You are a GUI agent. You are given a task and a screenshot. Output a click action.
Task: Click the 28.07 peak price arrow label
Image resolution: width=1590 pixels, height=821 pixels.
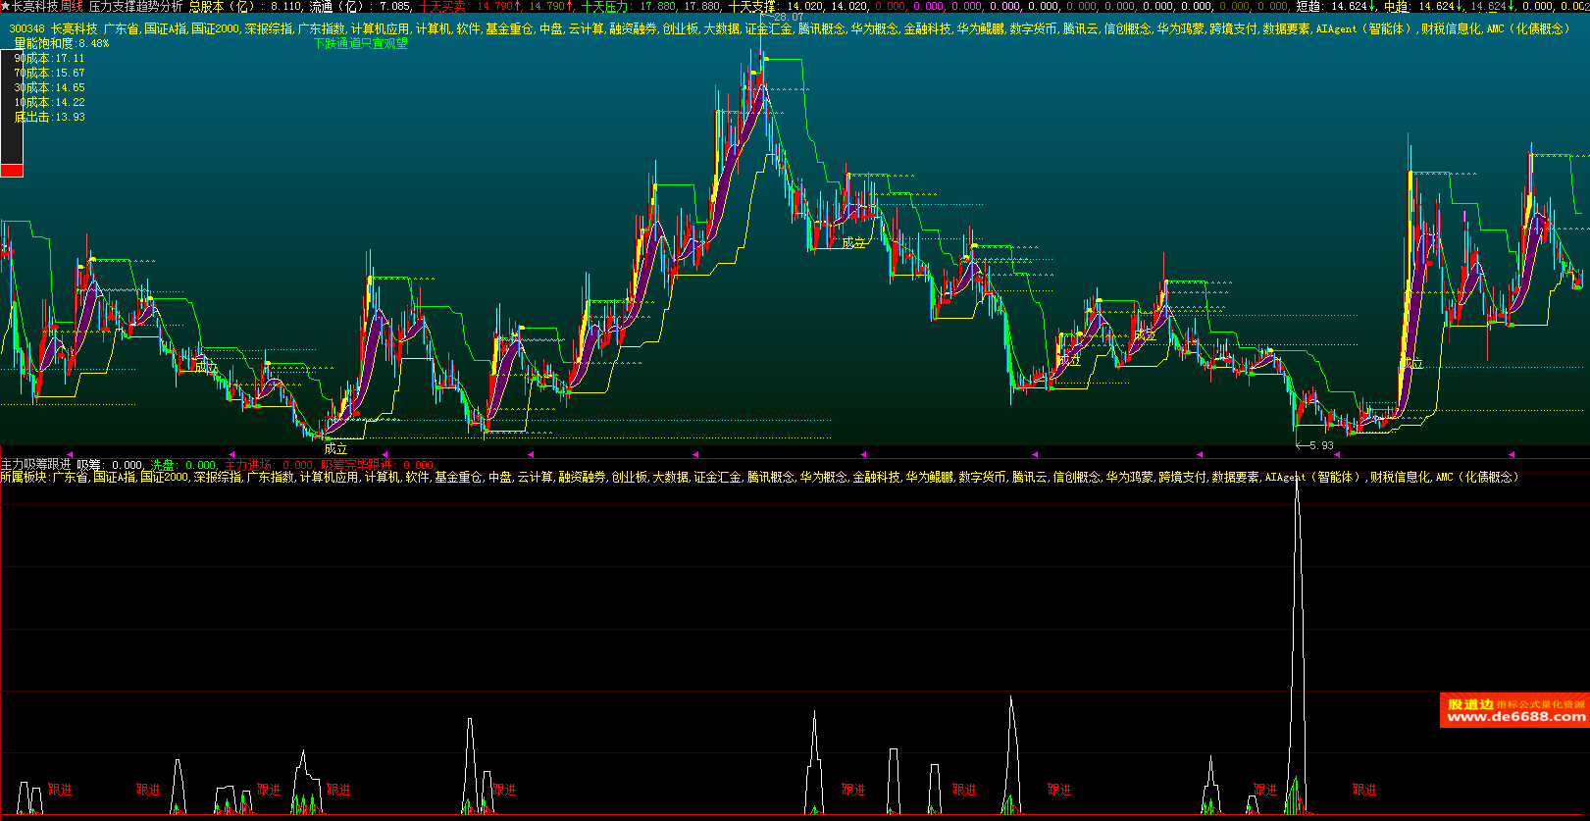[787, 17]
